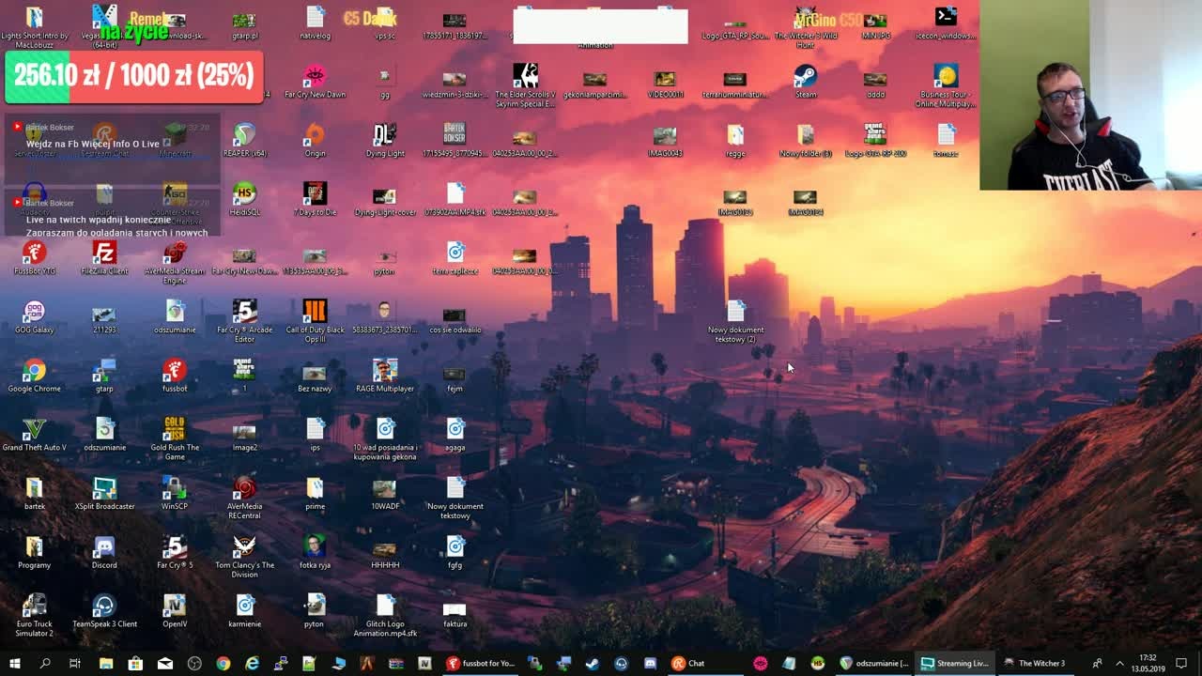Open the TeamSpeak 3 Client icon
This screenshot has height=676, width=1202.
tap(104, 611)
